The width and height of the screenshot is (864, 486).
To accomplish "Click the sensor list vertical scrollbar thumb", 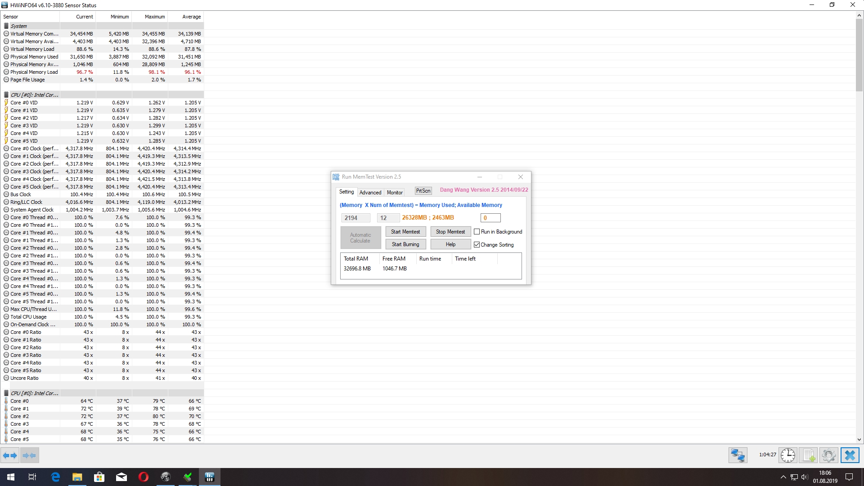I will click(859, 54).
